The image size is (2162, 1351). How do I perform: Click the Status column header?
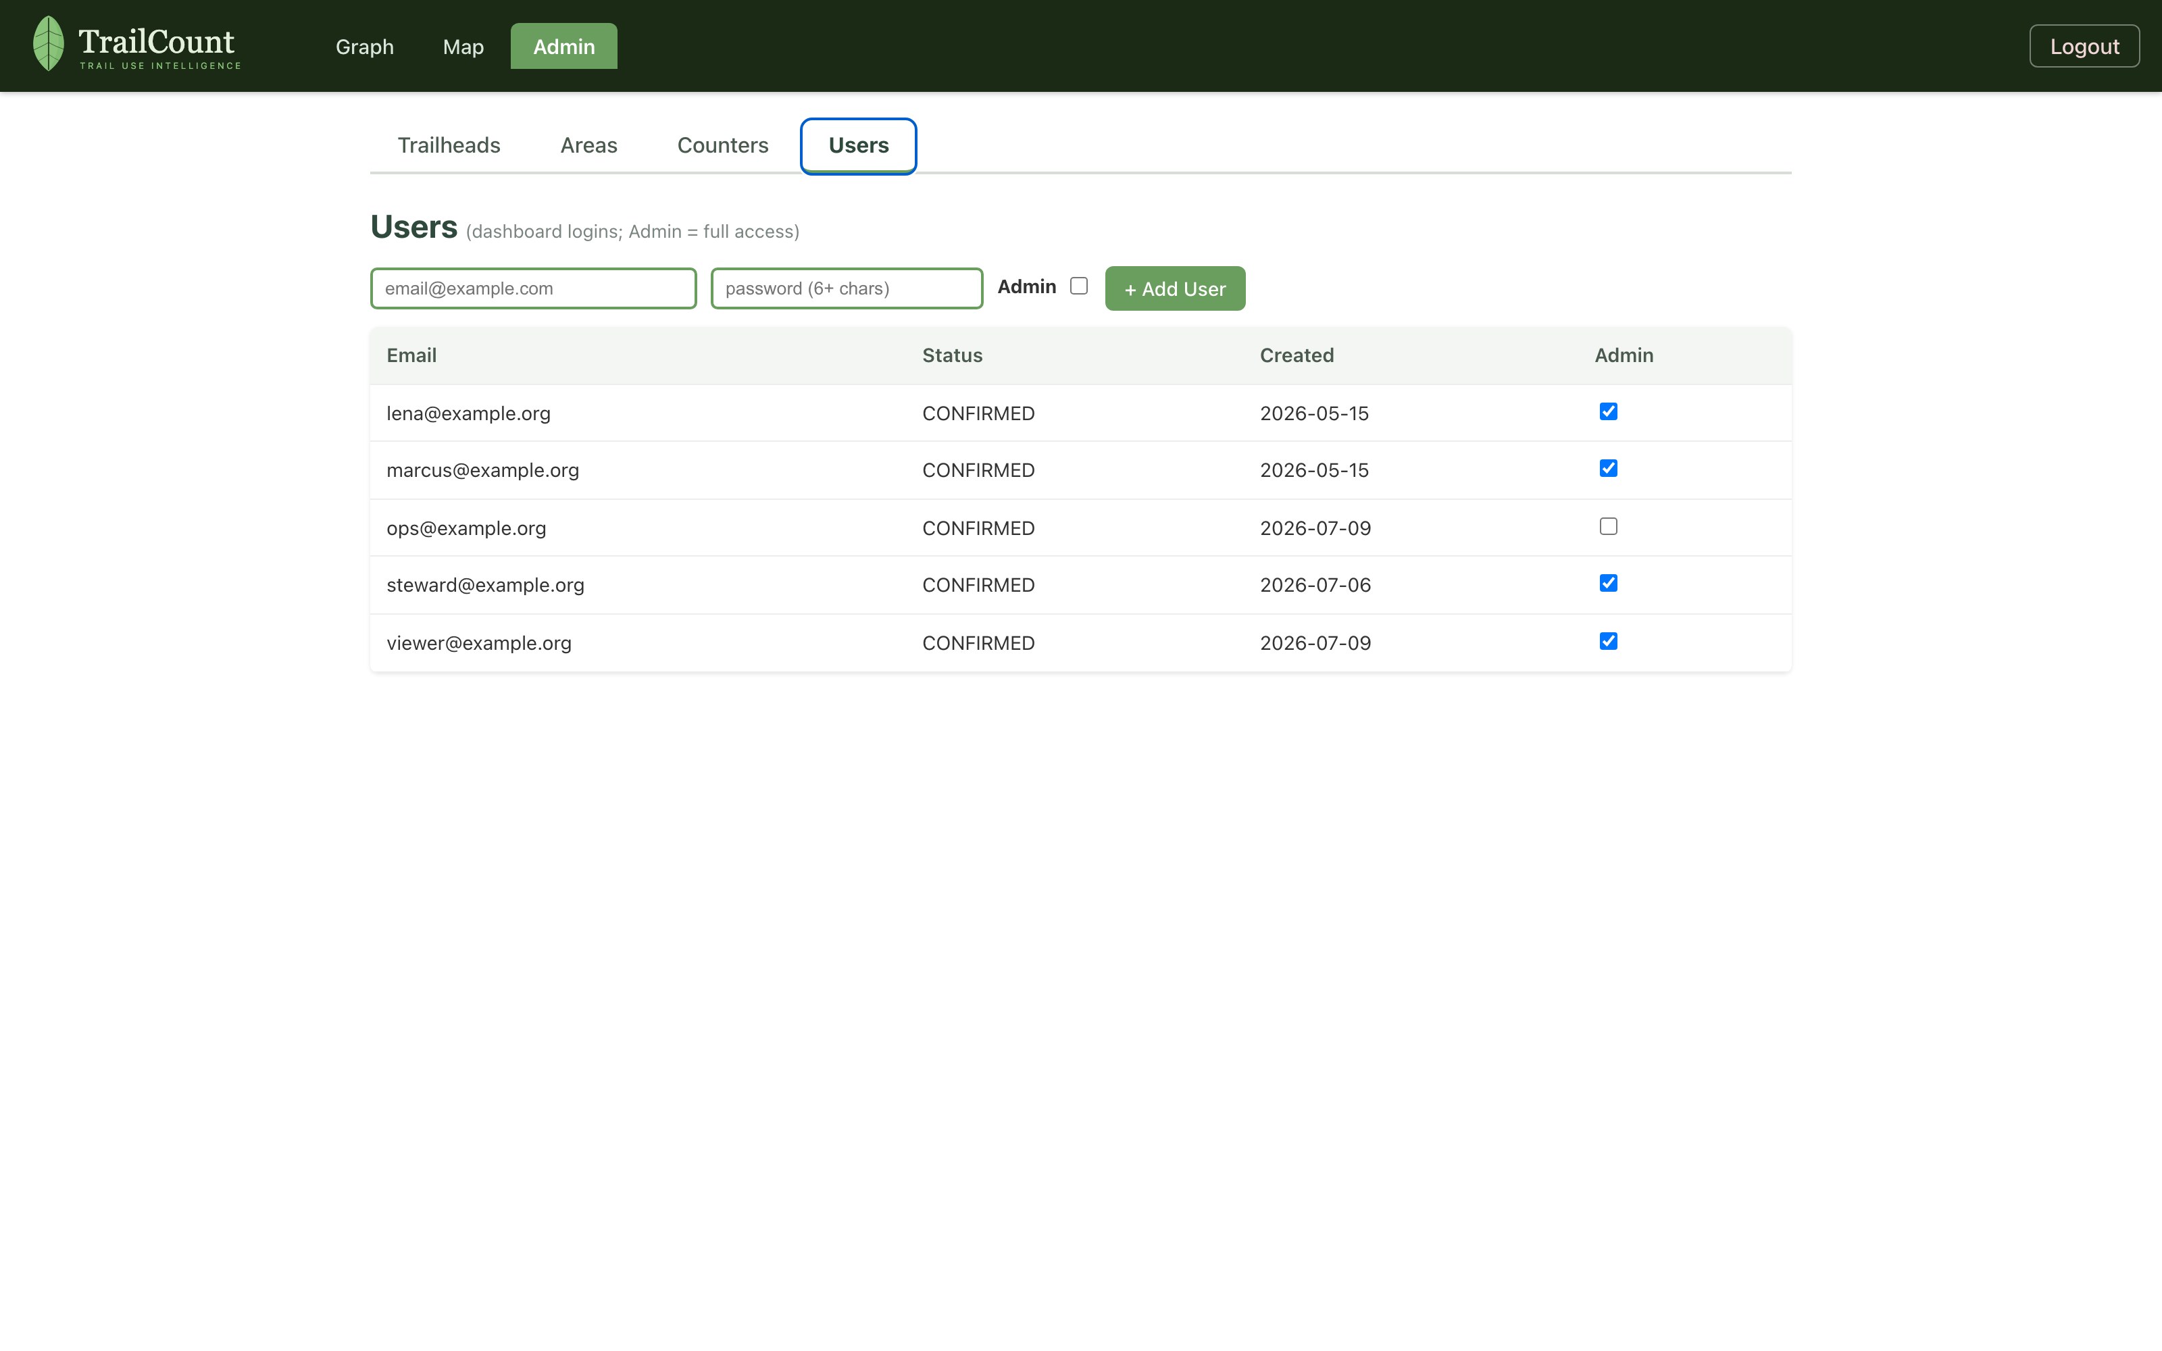click(x=953, y=355)
